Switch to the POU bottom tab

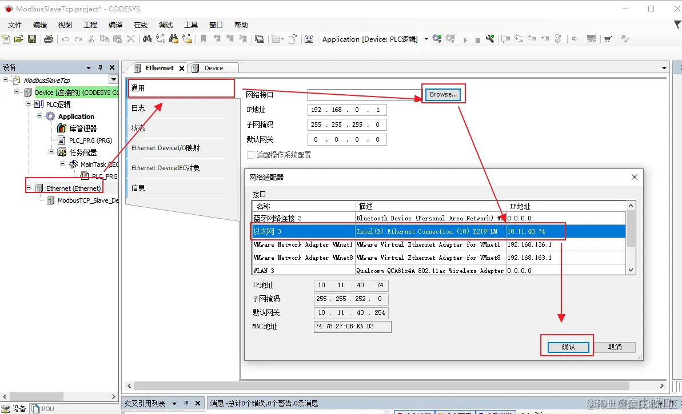point(43,409)
